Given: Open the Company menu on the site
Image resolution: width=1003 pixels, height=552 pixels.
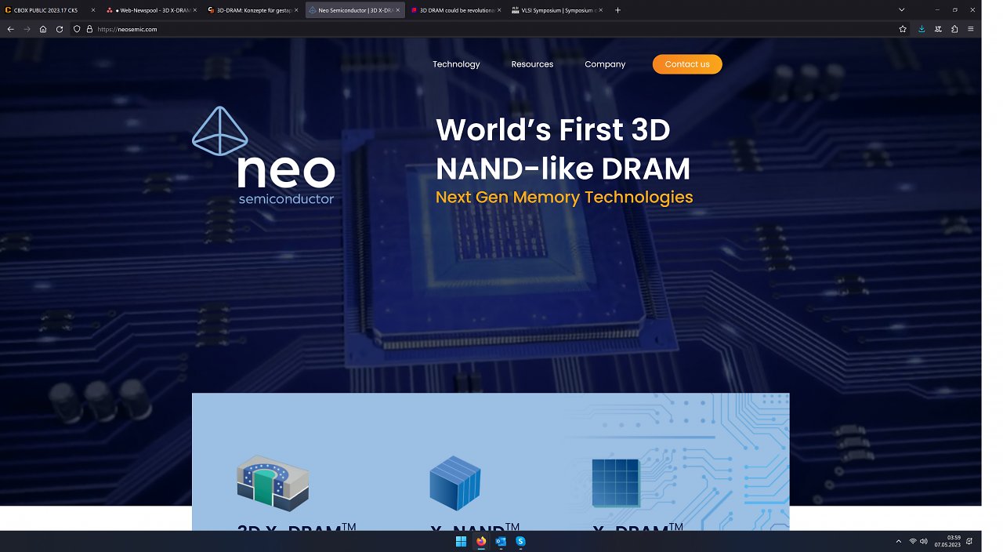Looking at the screenshot, I should point(605,64).
